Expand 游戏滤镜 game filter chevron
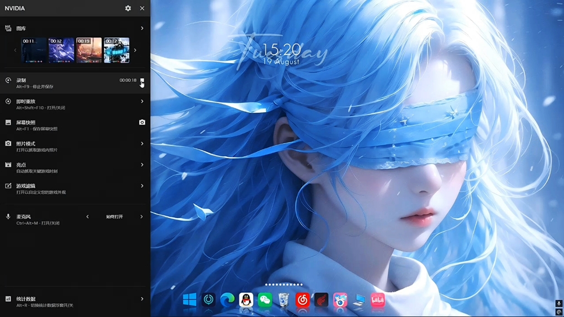 coord(142,186)
